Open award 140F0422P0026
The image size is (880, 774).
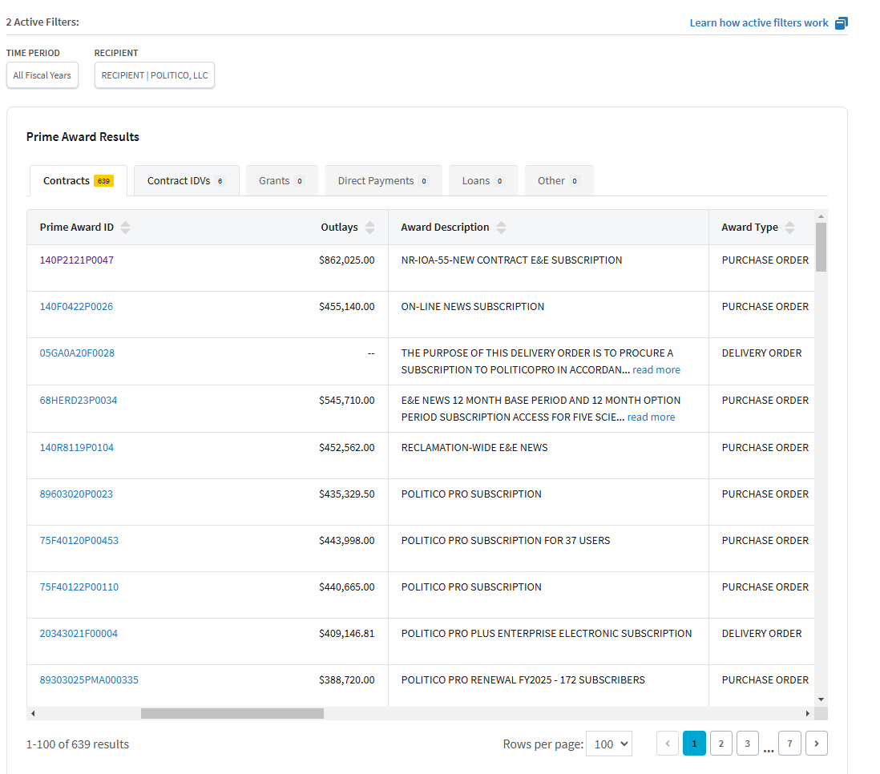point(76,306)
